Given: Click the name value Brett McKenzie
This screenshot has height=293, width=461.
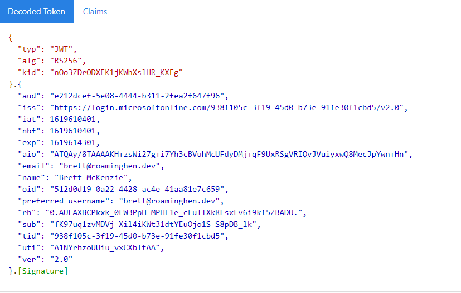Looking at the screenshot, I should (91, 178).
